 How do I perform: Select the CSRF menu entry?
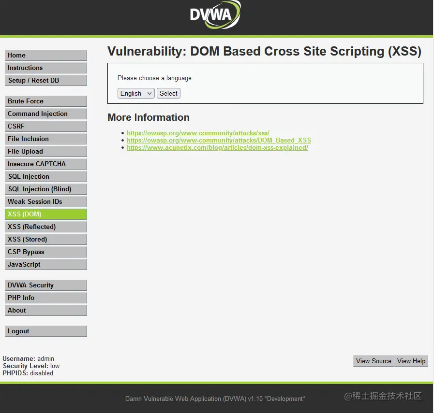pyautogui.click(x=46, y=126)
